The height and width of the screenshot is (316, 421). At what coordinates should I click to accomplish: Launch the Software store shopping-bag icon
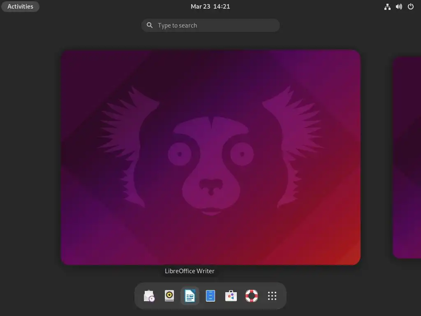tap(231, 296)
